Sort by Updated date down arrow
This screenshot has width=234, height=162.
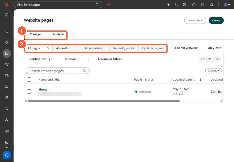(x=200, y=79)
